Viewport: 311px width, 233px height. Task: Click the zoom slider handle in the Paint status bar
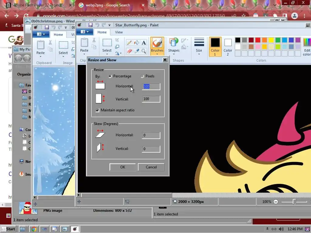(294, 202)
